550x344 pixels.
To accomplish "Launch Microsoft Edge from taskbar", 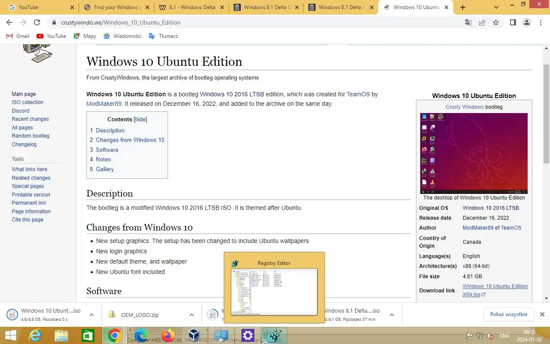I will pyautogui.click(x=141, y=335).
